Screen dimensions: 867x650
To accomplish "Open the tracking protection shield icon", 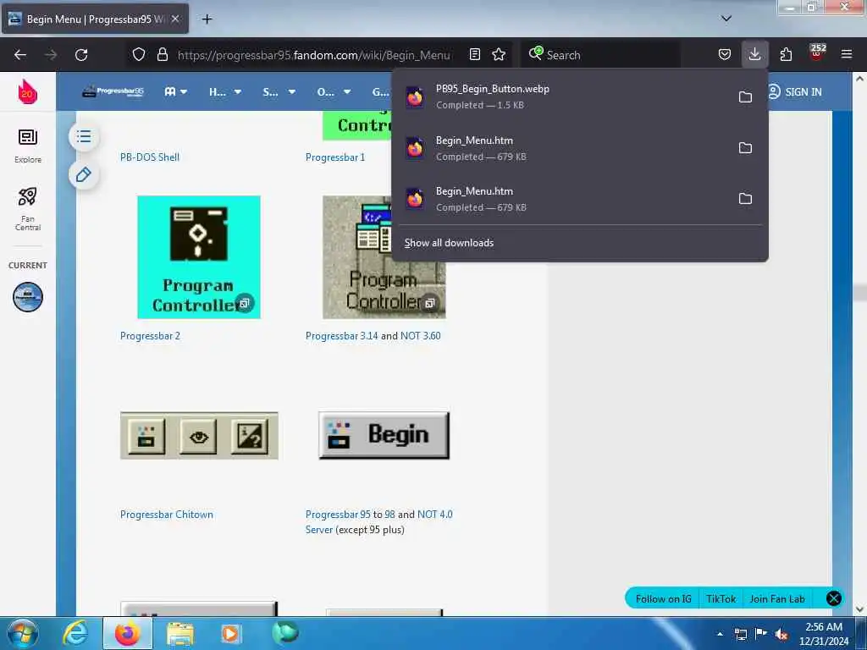I will coord(139,54).
